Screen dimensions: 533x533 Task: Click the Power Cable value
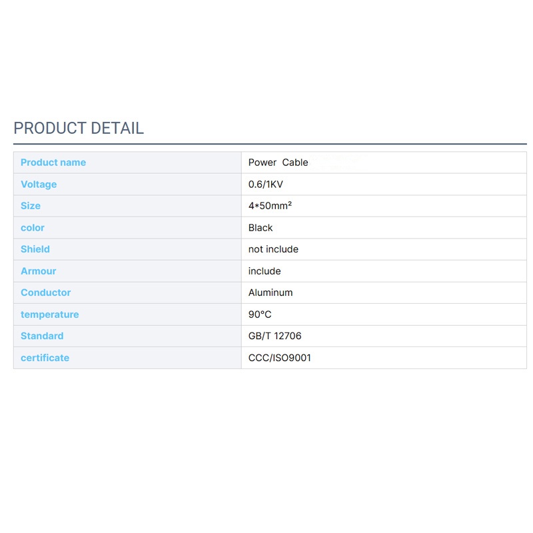278,163
